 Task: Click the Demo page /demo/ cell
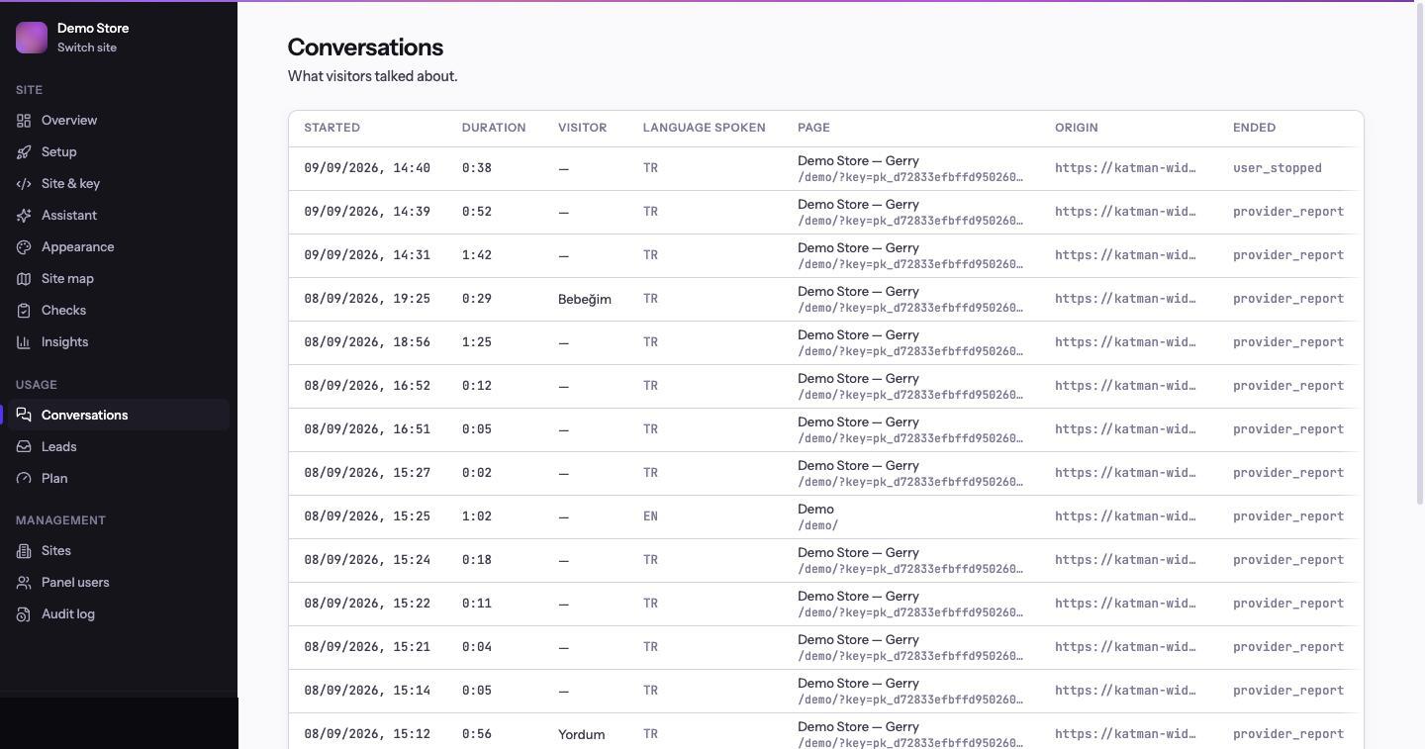(x=817, y=516)
